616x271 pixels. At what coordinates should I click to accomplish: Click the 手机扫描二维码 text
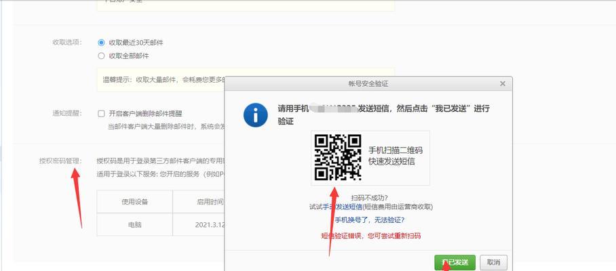tap(396, 150)
